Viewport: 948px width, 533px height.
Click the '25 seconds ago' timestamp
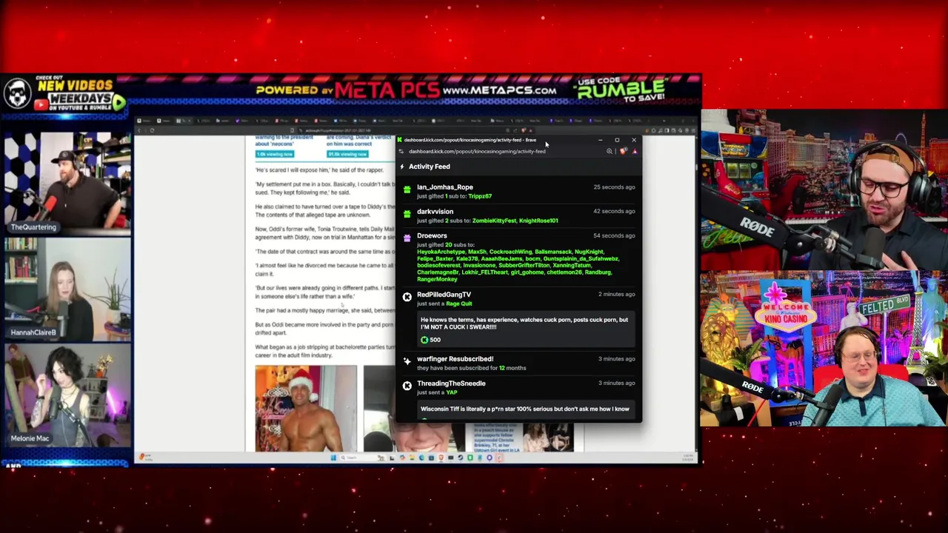point(614,187)
